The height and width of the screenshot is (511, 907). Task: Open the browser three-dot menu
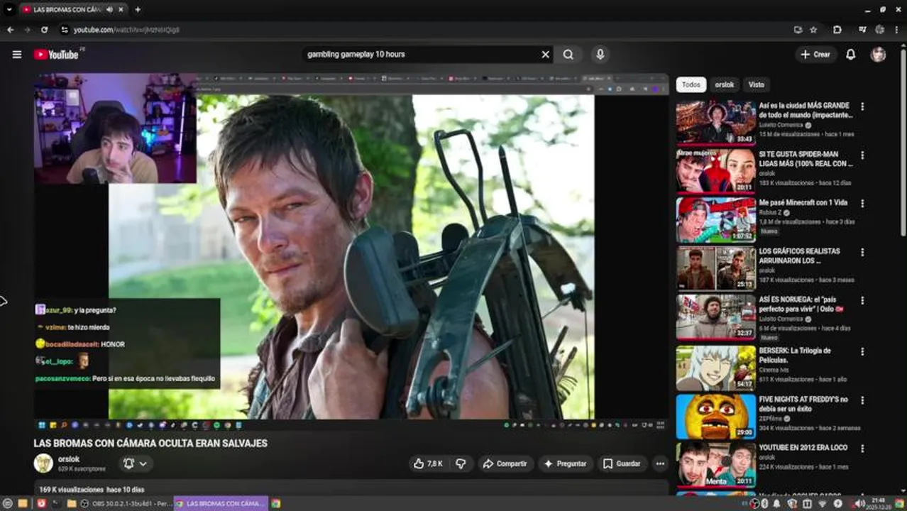coord(898,30)
